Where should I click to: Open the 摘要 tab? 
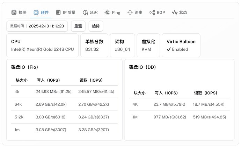point(19,13)
